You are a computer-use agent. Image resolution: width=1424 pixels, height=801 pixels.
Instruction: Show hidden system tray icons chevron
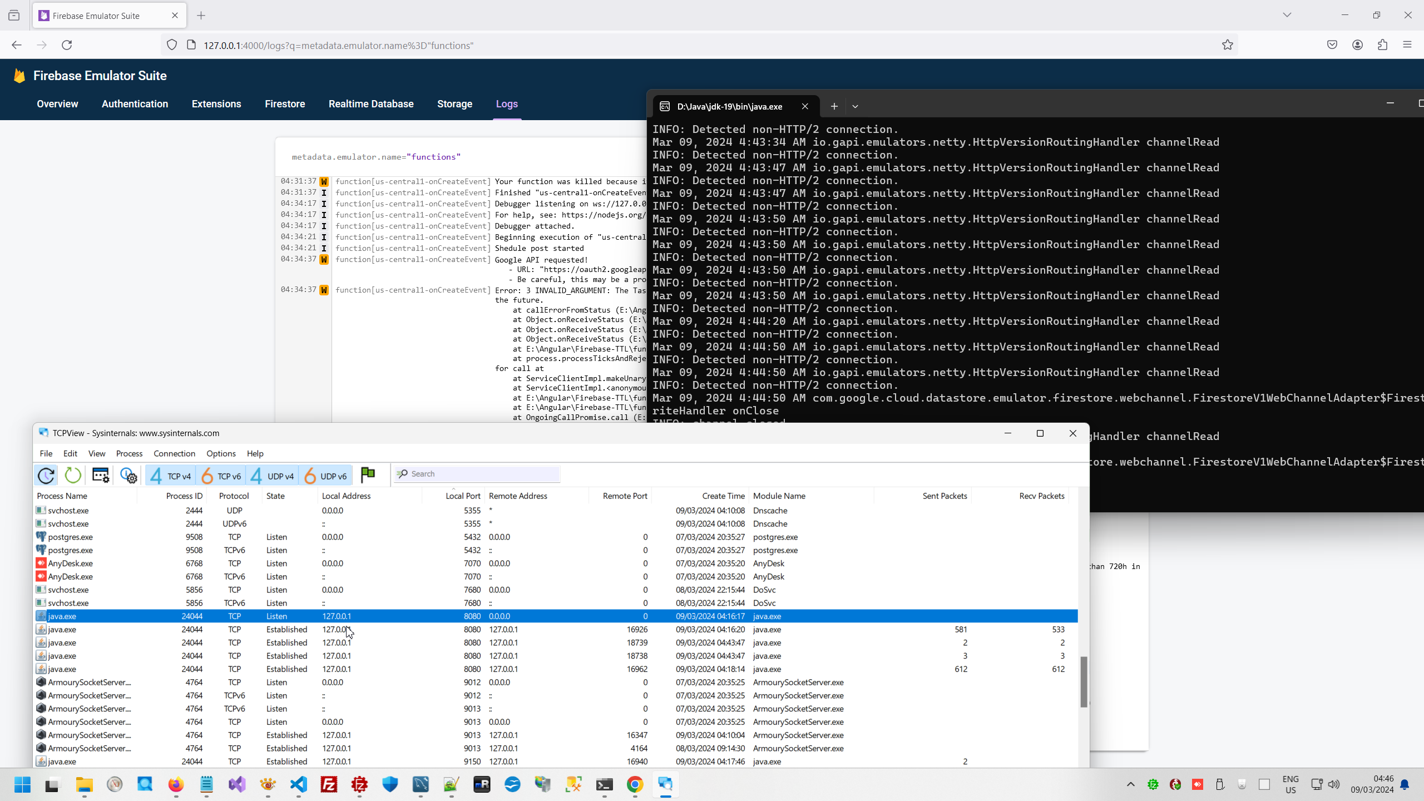1130,784
